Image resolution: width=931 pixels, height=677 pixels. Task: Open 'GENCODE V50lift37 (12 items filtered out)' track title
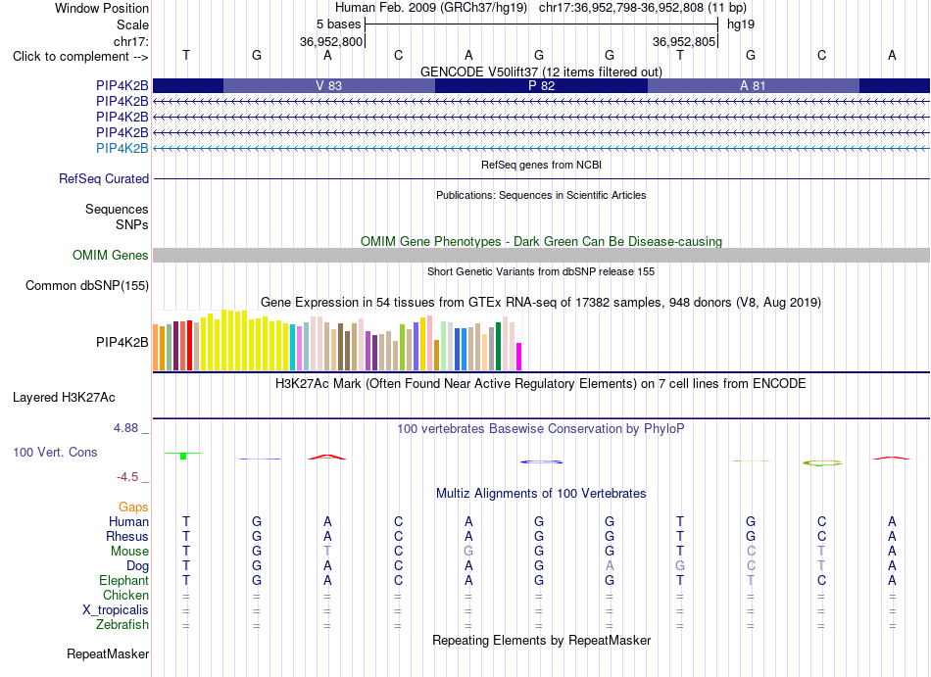[x=541, y=72]
